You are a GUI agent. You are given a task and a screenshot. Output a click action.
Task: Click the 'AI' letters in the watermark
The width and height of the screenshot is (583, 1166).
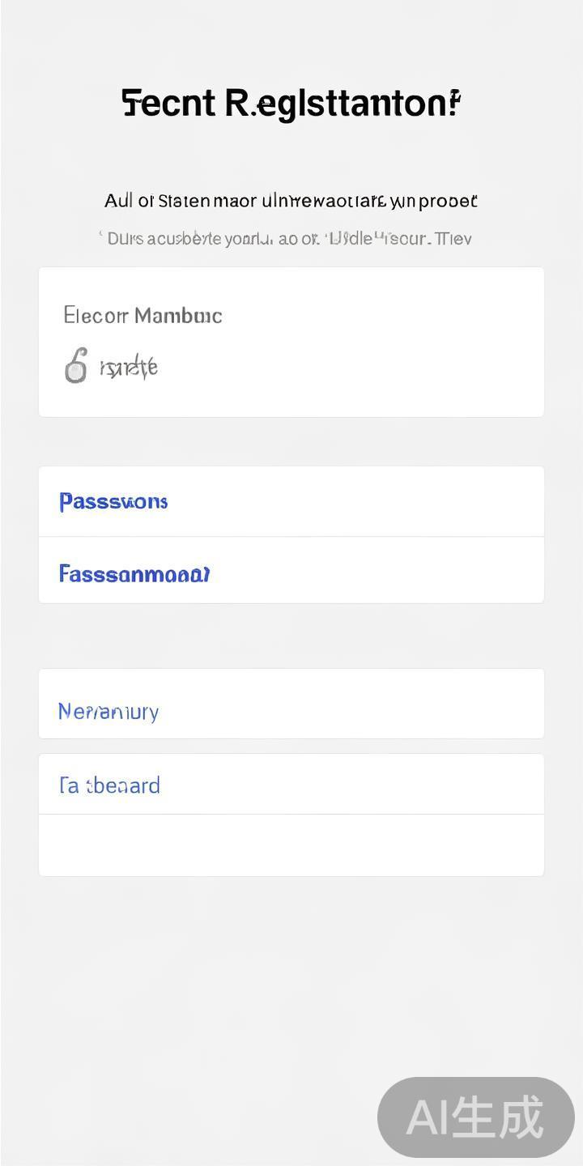tap(429, 1117)
